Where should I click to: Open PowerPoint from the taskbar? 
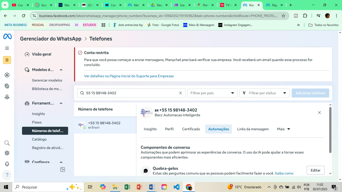139,187
